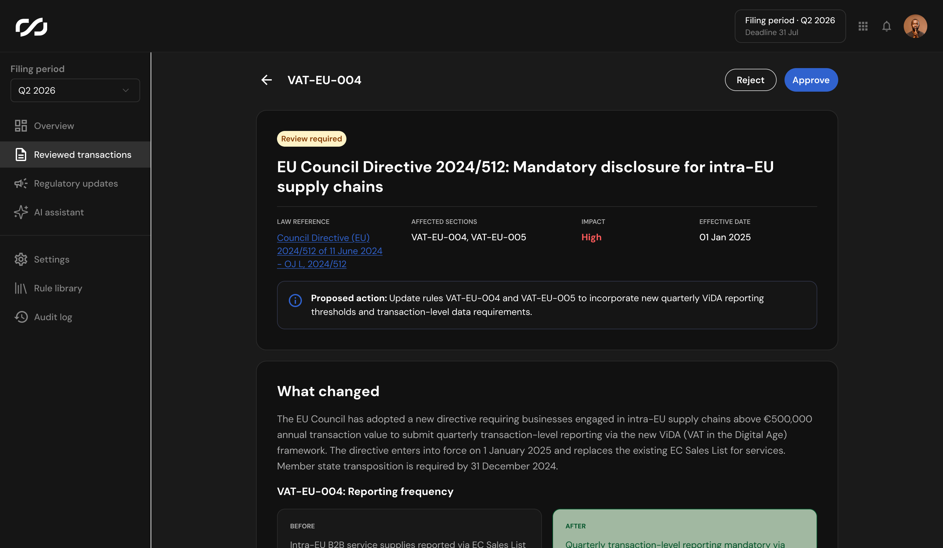Click the Overview grid icon
This screenshot has height=548, width=943.
[21, 126]
